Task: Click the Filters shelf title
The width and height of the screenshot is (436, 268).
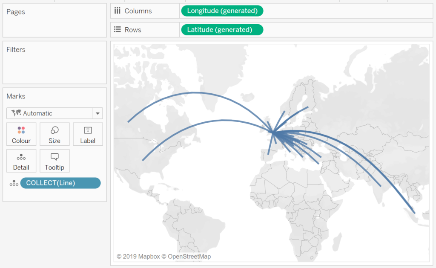Action: point(16,49)
